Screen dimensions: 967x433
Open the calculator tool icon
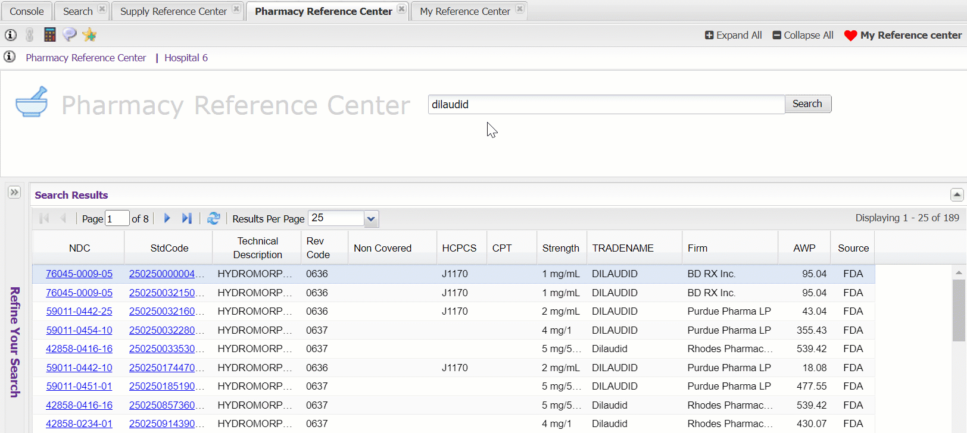click(50, 35)
